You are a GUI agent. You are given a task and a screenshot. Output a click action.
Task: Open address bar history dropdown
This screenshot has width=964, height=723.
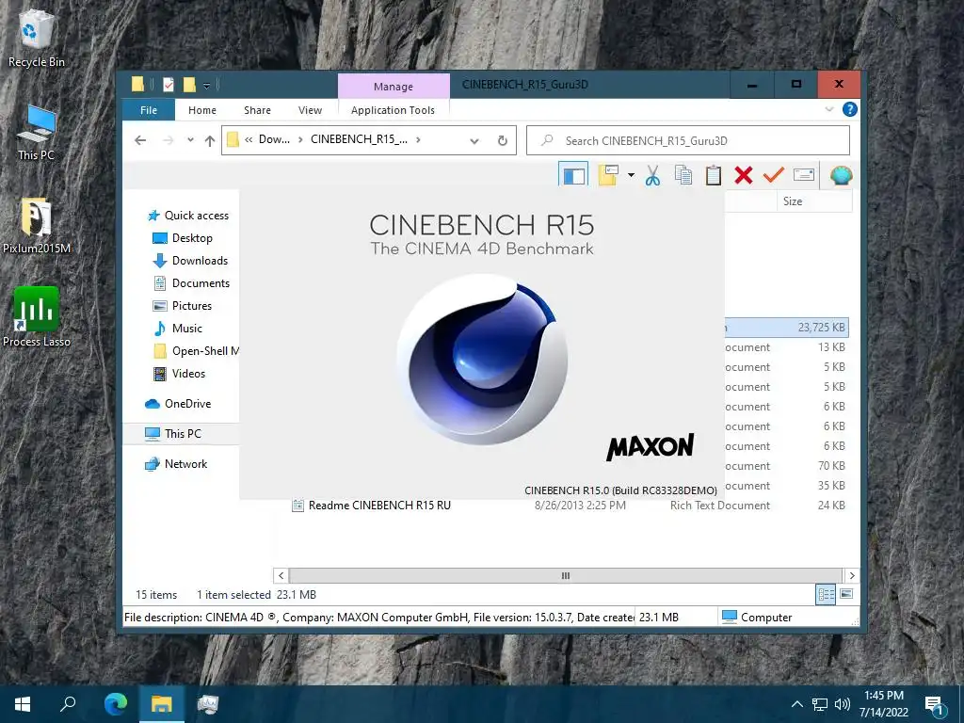click(474, 141)
